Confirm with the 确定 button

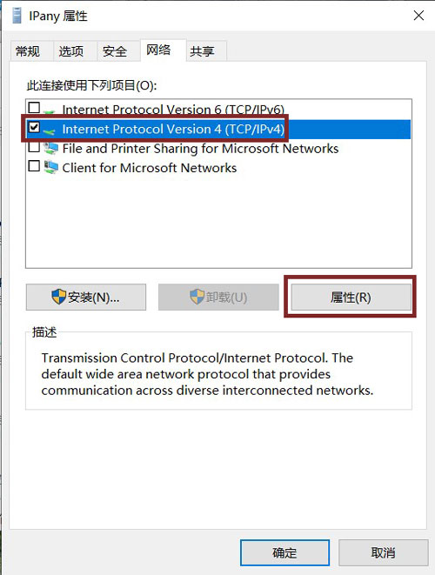tap(284, 552)
